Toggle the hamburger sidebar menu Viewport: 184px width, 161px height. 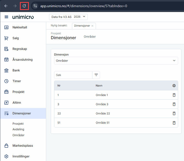click(x=6, y=17)
